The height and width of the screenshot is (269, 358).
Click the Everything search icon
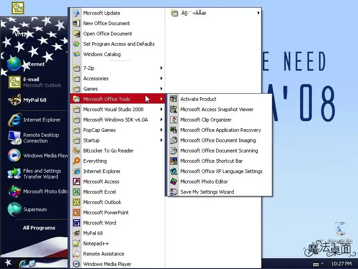coord(77,161)
